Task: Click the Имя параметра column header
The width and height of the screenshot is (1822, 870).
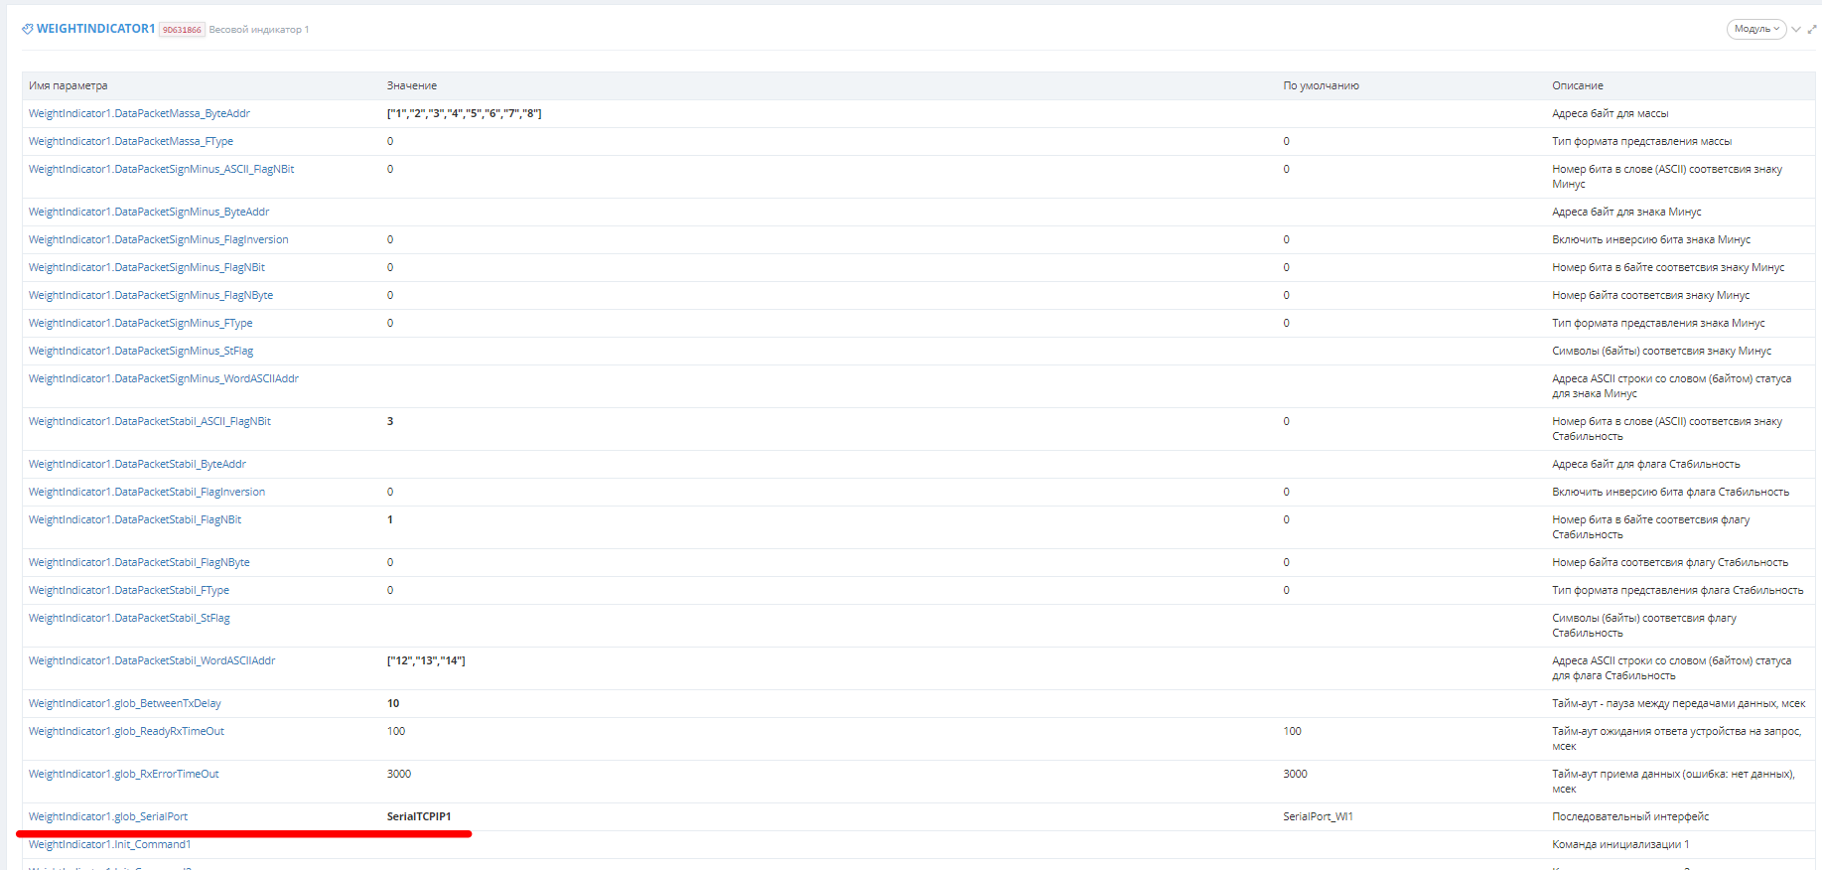Action: (69, 85)
